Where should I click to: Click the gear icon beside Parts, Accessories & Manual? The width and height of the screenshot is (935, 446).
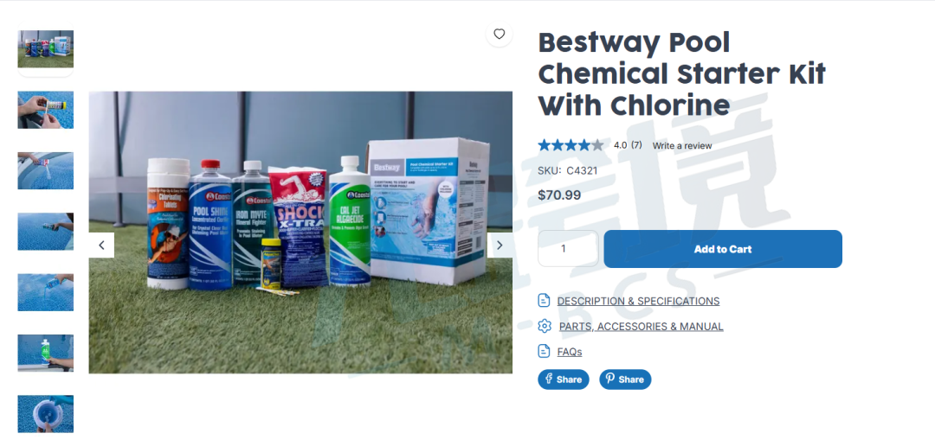[x=545, y=326]
